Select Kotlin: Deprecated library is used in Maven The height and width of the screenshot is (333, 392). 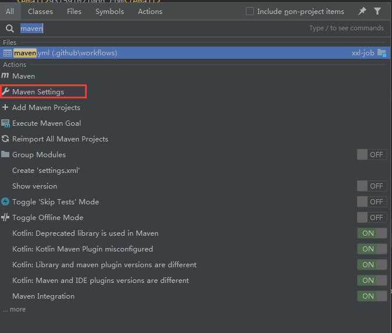click(x=195, y=233)
